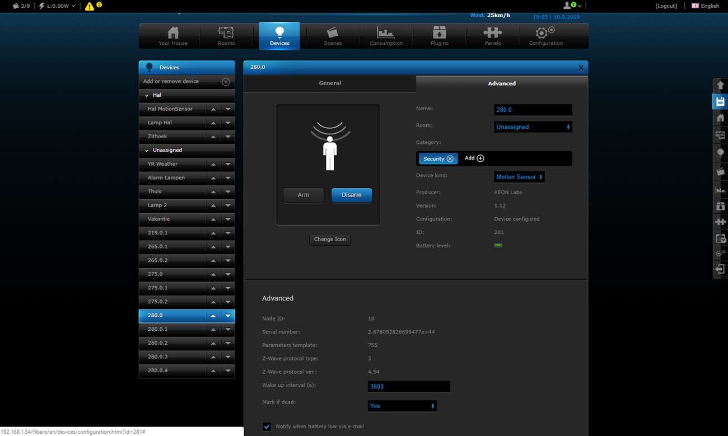This screenshot has width=728, height=436.
Task: Switch to the General tab
Action: (x=330, y=83)
